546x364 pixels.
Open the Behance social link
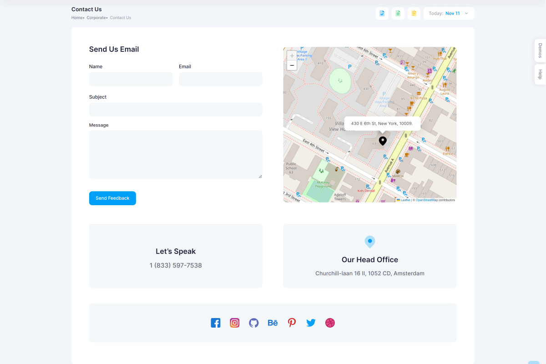click(273, 323)
